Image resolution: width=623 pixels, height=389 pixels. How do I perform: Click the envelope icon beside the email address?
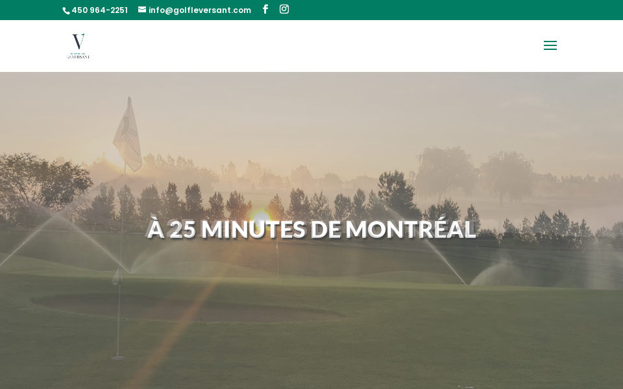tap(141, 10)
